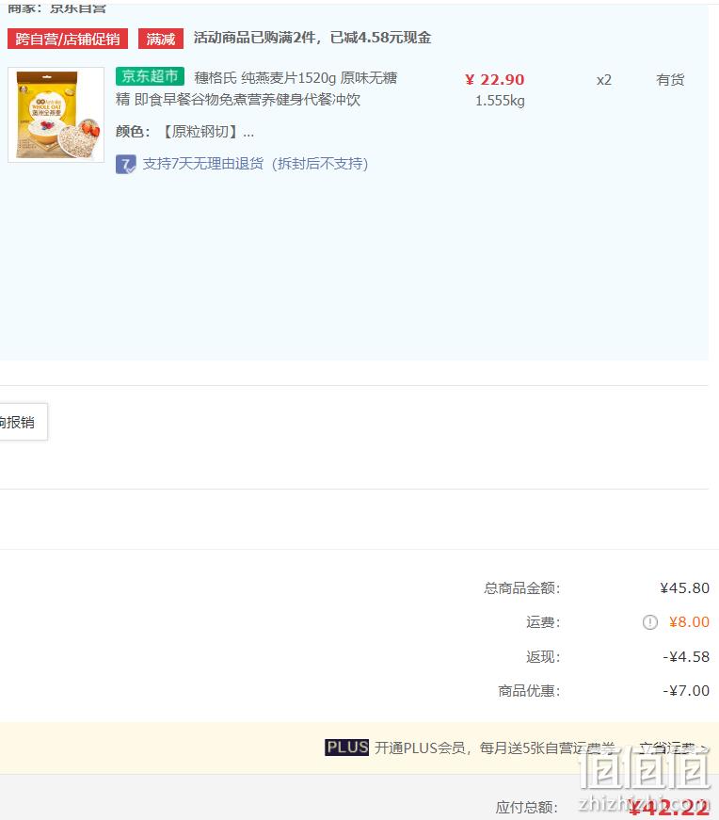Viewport: 719px width, 820px height.
Task: Click the 满减 discount tag
Action: [x=161, y=39]
